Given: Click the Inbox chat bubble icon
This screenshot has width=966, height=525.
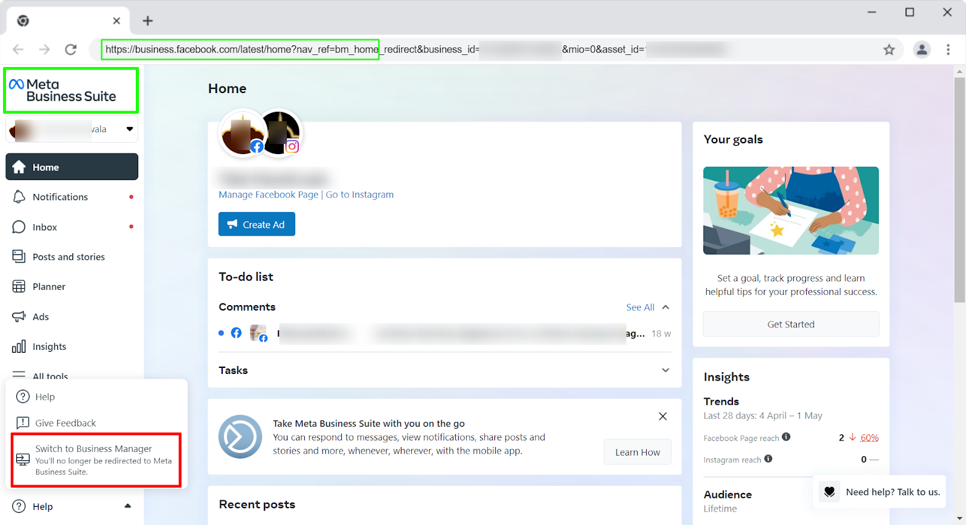Looking at the screenshot, I should pyautogui.click(x=19, y=227).
